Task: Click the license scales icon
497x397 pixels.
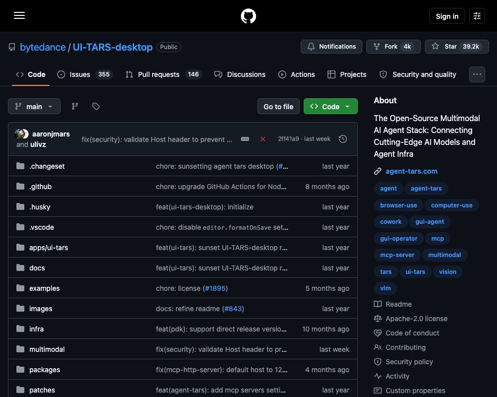Action: coord(378,319)
